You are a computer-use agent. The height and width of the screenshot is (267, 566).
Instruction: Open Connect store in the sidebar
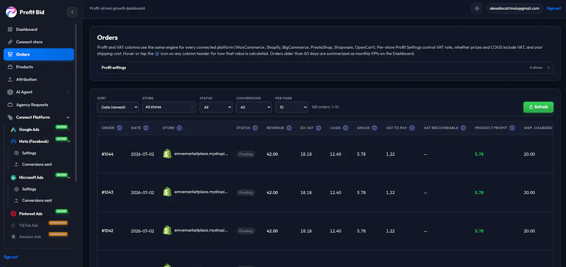(x=39, y=42)
